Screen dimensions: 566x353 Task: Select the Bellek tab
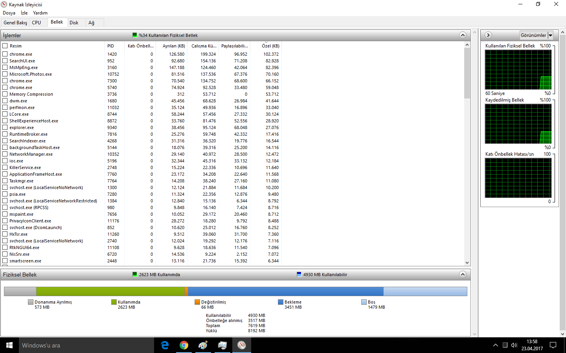(57, 22)
